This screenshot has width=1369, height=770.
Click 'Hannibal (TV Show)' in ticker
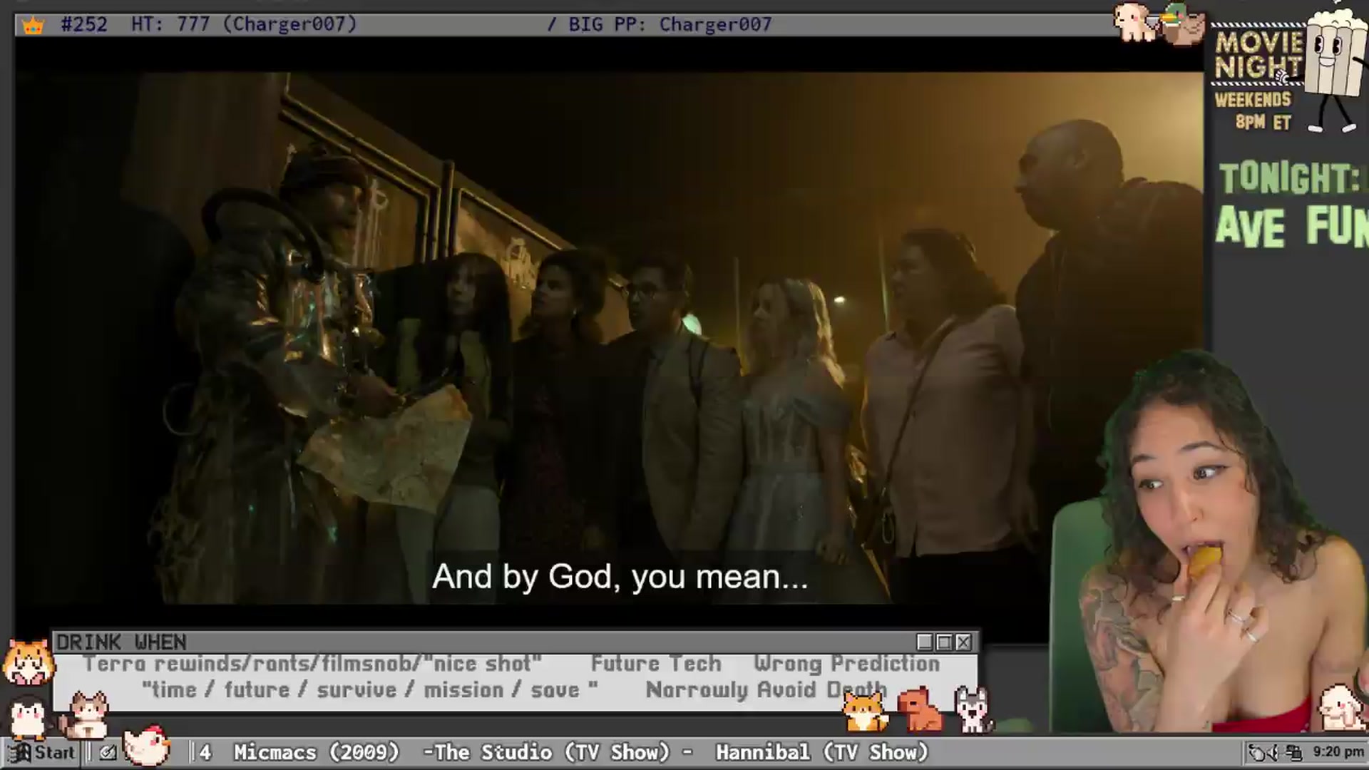pos(822,752)
